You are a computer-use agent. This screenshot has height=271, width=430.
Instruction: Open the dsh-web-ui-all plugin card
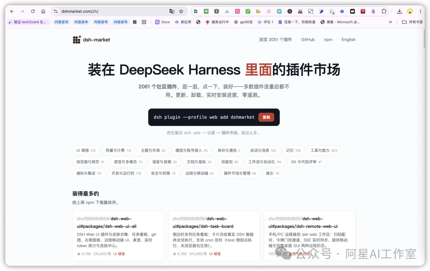tap(118, 236)
